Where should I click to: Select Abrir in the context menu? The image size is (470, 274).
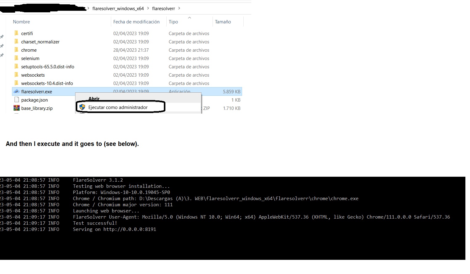point(94,99)
